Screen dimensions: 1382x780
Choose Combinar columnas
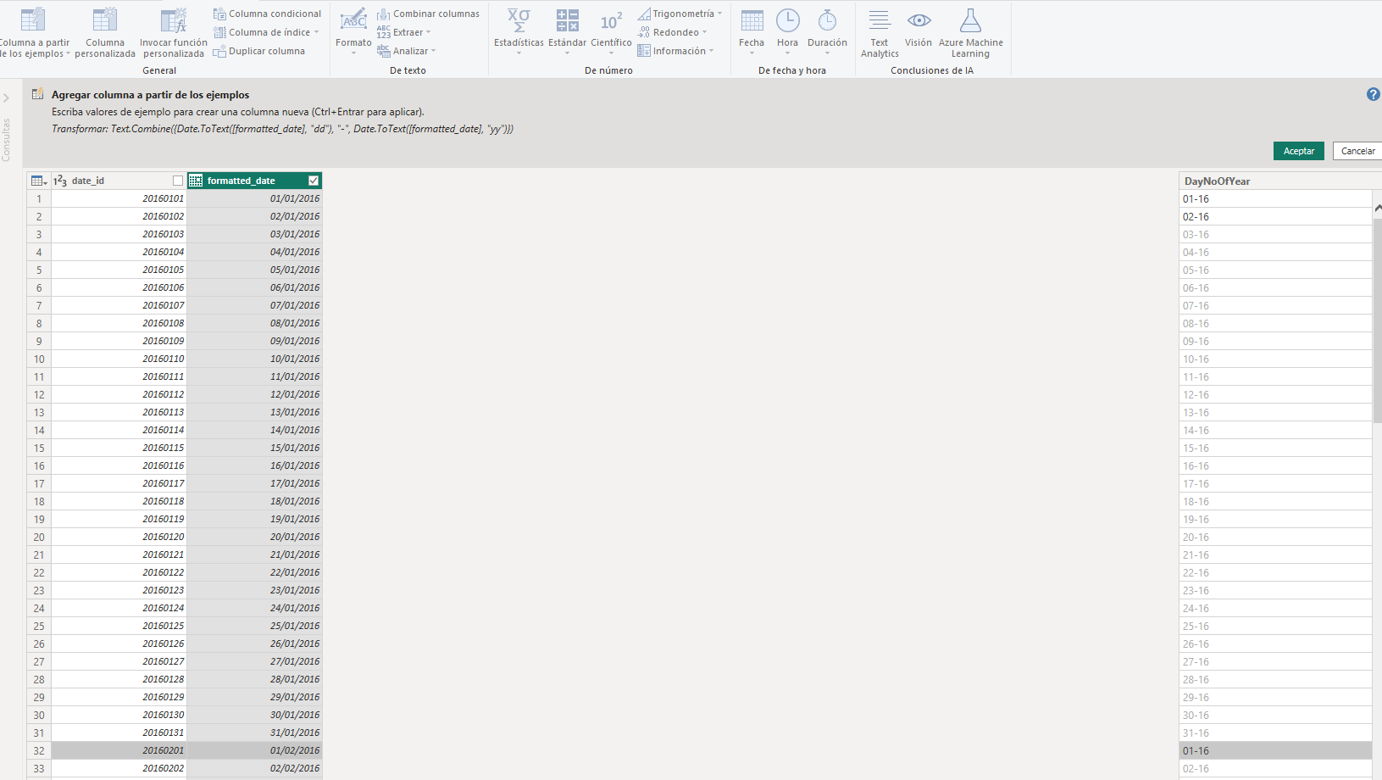point(429,14)
